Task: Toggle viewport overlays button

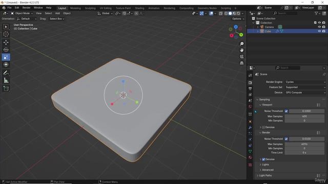Action: pyautogui.click(x=211, y=14)
